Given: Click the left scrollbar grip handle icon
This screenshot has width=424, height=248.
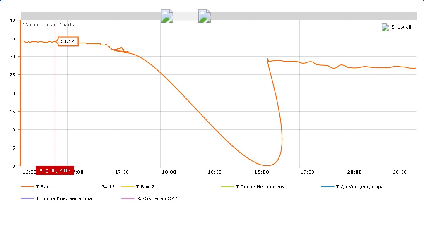Looking at the screenshot, I should [x=167, y=16].
